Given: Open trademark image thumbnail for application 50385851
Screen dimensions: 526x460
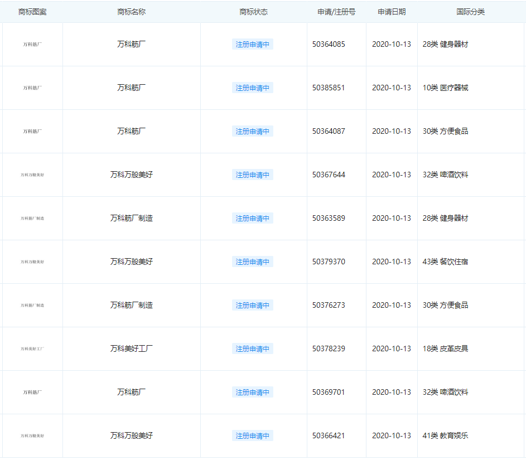Looking at the screenshot, I should coord(32,88).
